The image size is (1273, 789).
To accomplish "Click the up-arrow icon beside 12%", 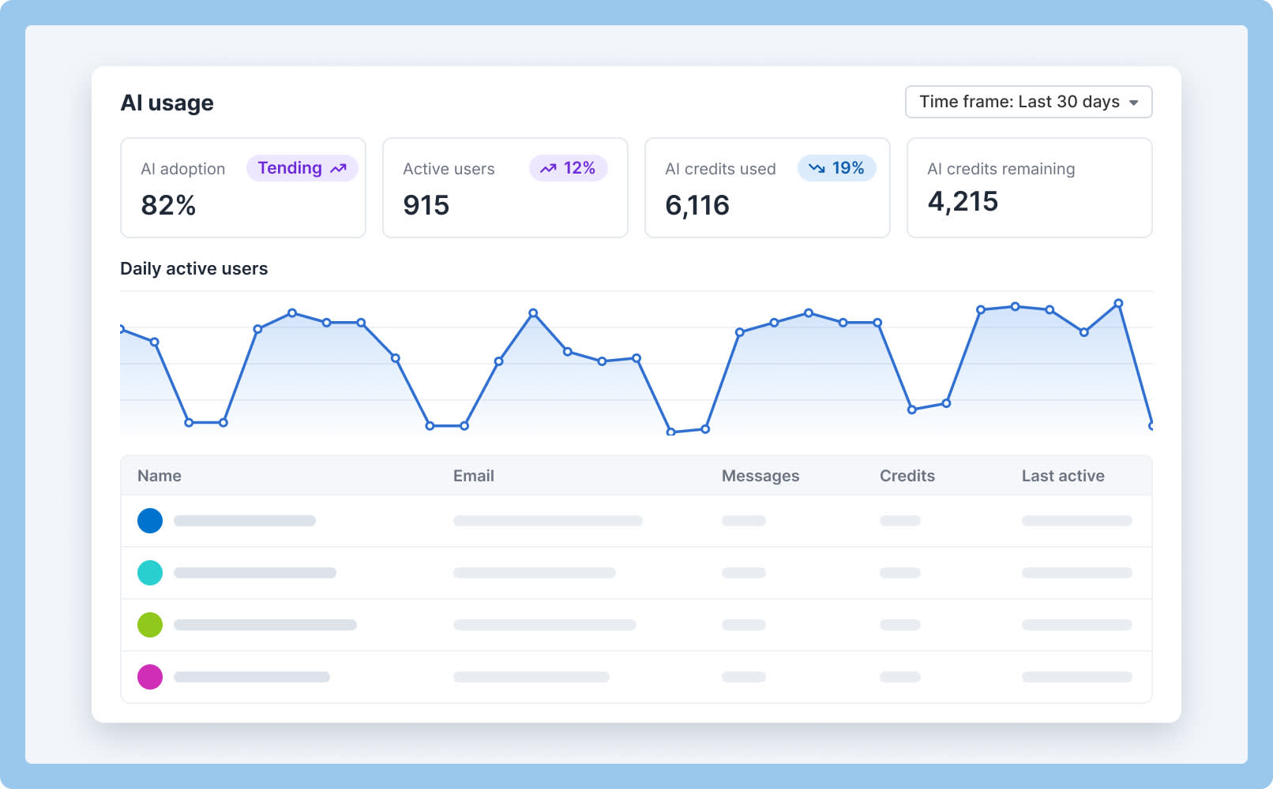I will coord(548,168).
